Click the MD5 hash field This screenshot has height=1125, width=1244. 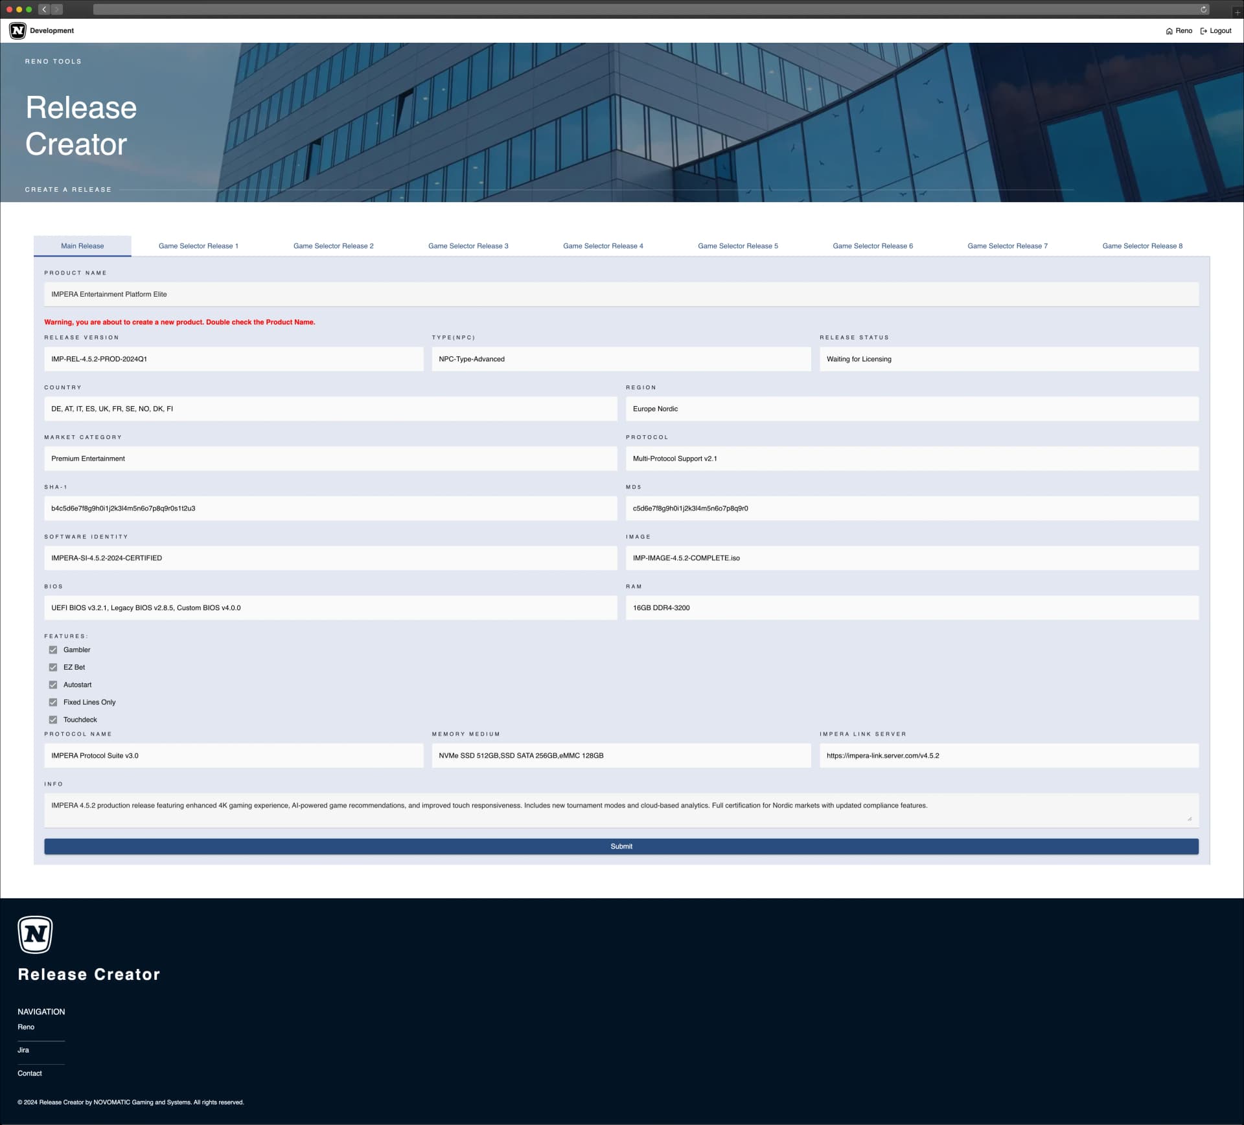click(912, 509)
